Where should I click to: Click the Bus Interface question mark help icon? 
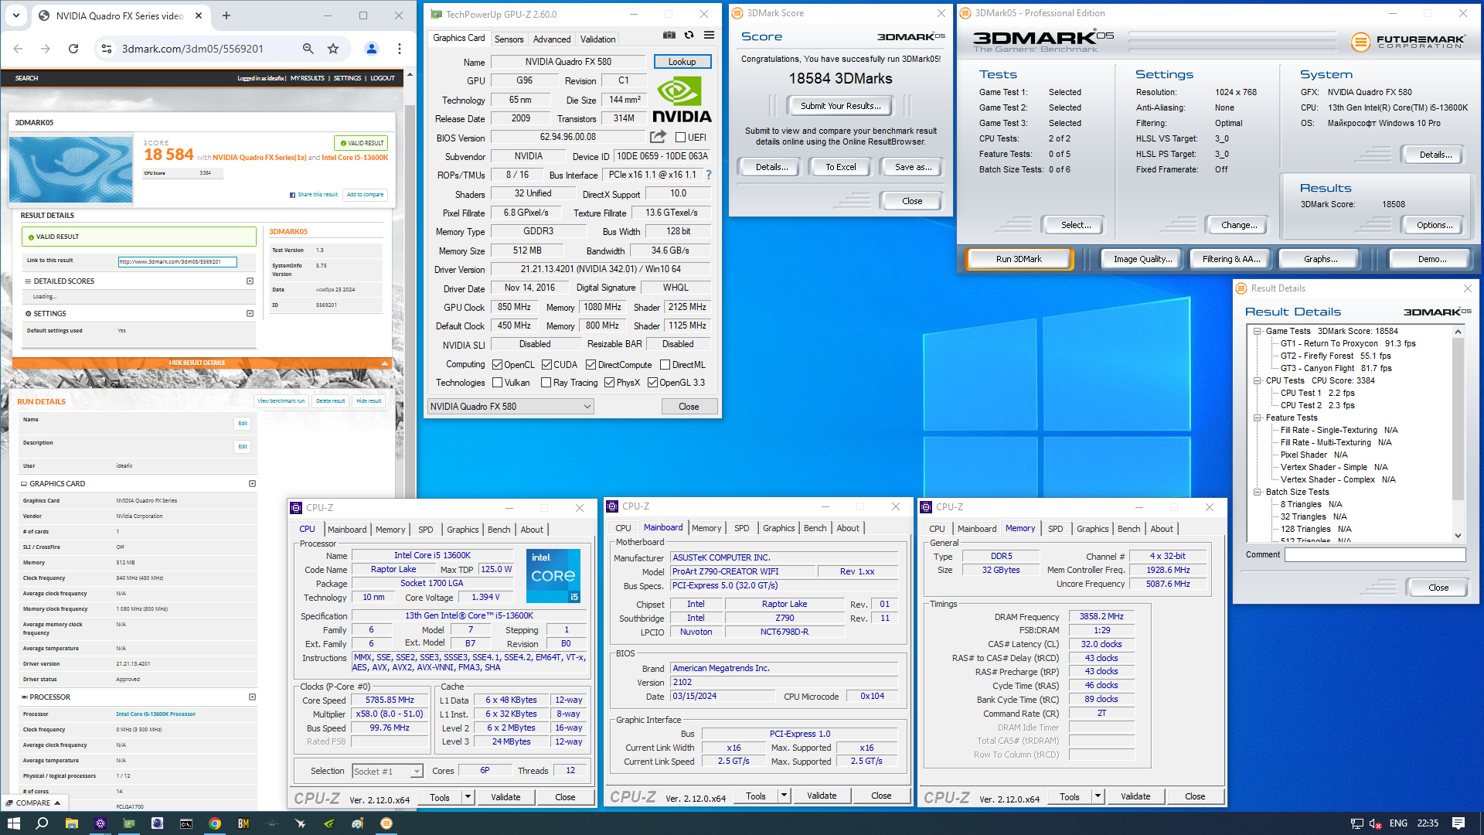point(708,175)
